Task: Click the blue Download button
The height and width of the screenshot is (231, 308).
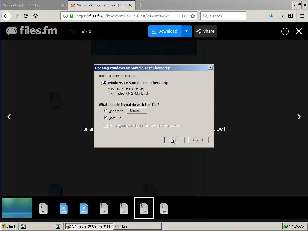Action: (165, 31)
